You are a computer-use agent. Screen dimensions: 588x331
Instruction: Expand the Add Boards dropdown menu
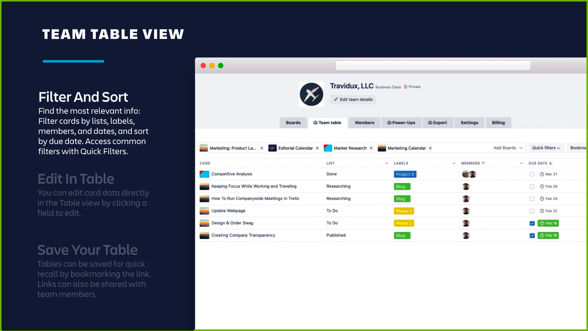(507, 147)
